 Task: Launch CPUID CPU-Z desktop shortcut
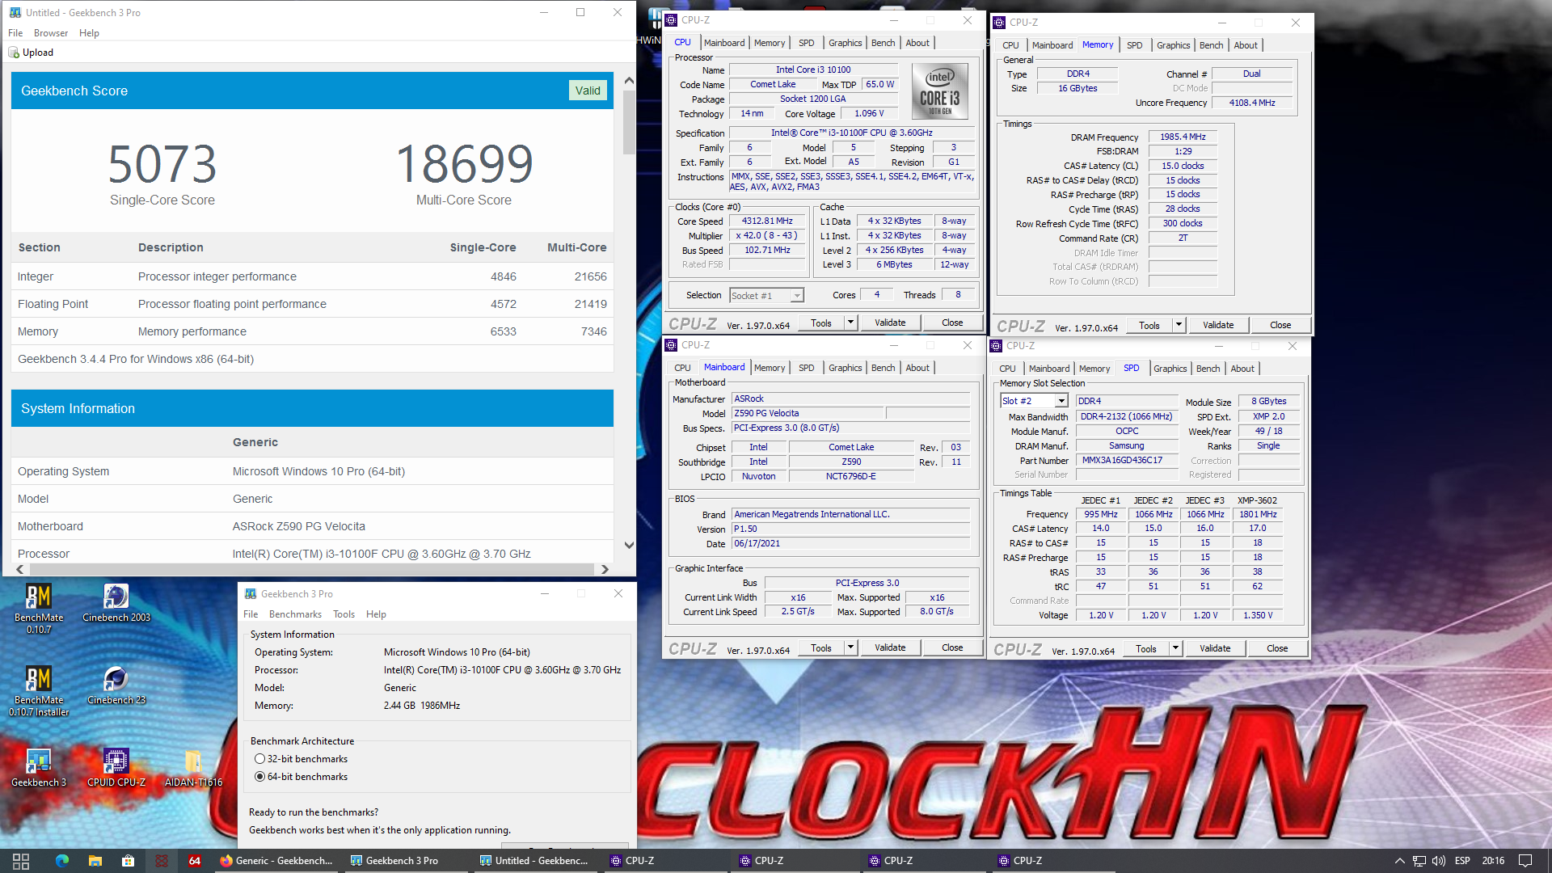pos(116,768)
